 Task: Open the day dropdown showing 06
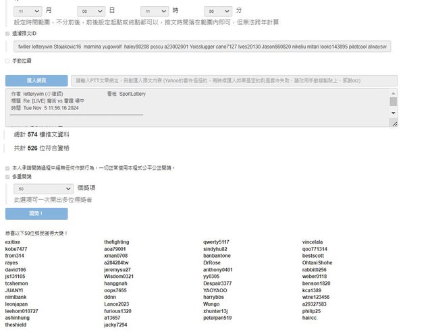coord(90,11)
